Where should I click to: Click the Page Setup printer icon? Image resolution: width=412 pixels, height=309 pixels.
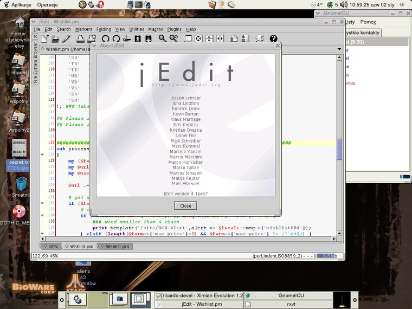click(x=92, y=39)
